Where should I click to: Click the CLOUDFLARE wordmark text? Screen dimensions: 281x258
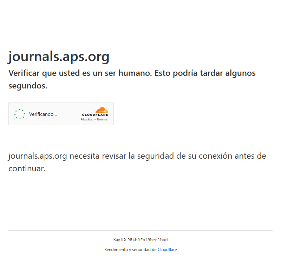pyautogui.click(x=95, y=115)
